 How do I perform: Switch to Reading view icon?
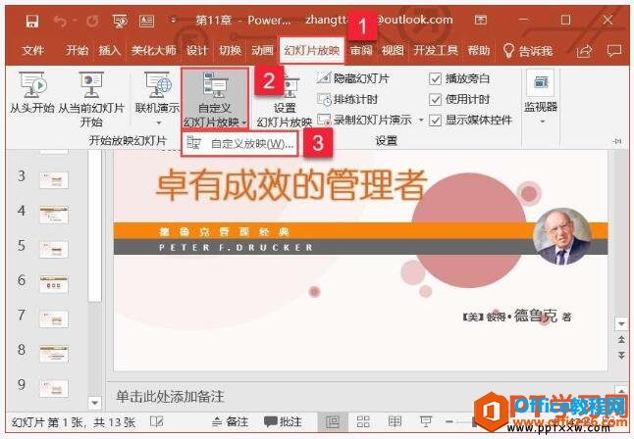click(395, 422)
